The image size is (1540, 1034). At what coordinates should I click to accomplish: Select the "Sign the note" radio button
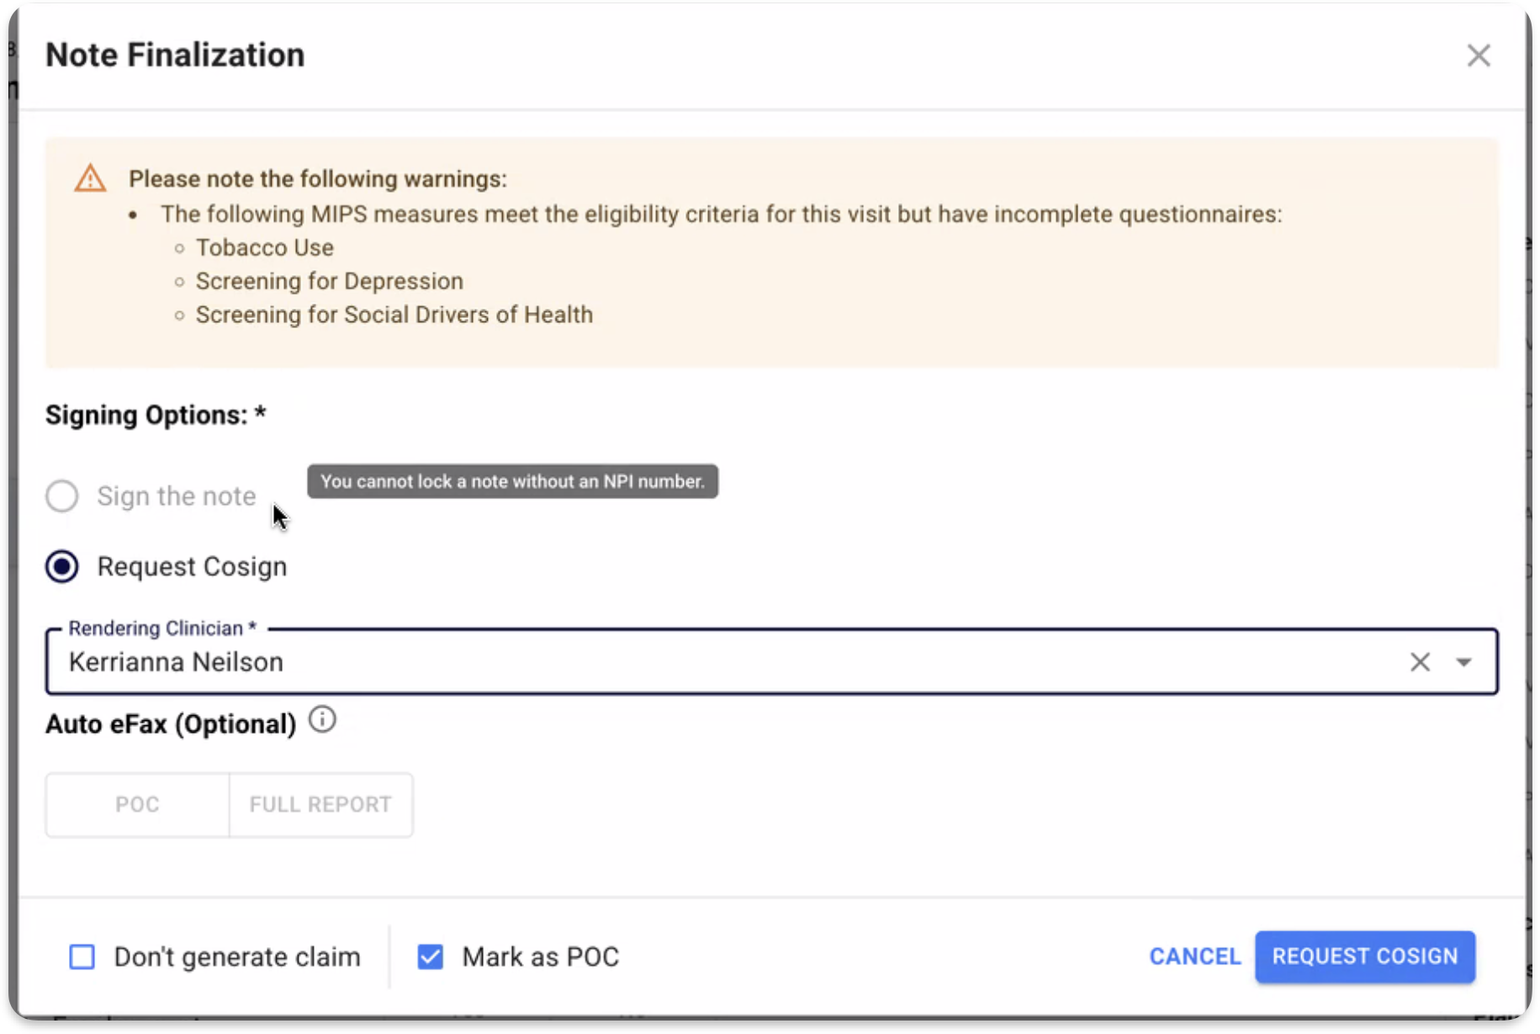(62, 496)
